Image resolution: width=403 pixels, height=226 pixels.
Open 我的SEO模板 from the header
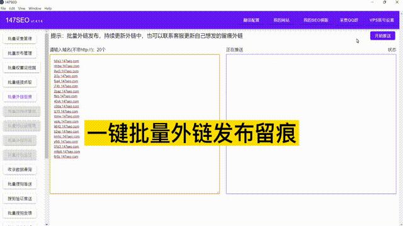pyautogui.click(x=316, y=20)
